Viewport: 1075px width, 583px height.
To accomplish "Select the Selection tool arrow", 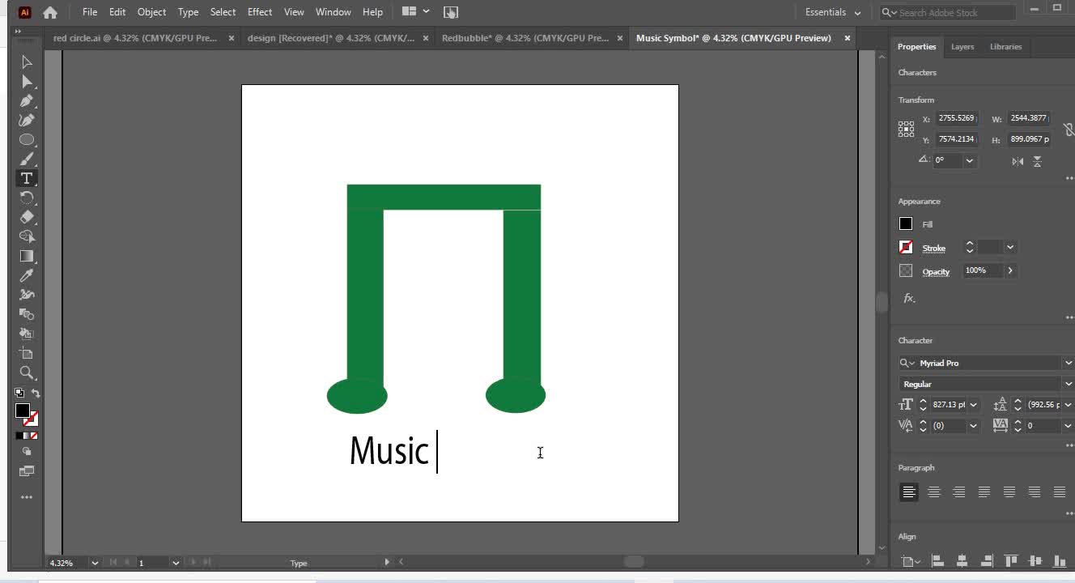I will (27, 62).
